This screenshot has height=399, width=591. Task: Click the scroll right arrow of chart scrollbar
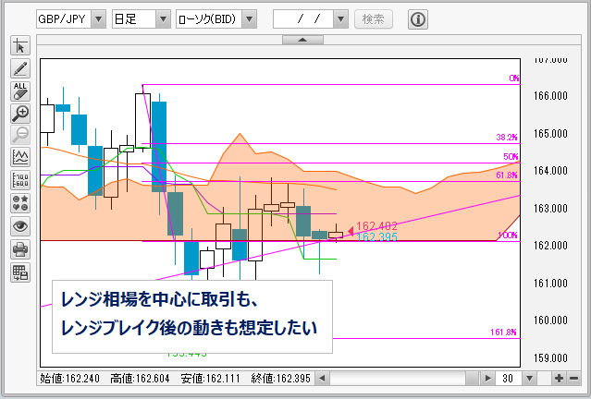pos(488,378)
